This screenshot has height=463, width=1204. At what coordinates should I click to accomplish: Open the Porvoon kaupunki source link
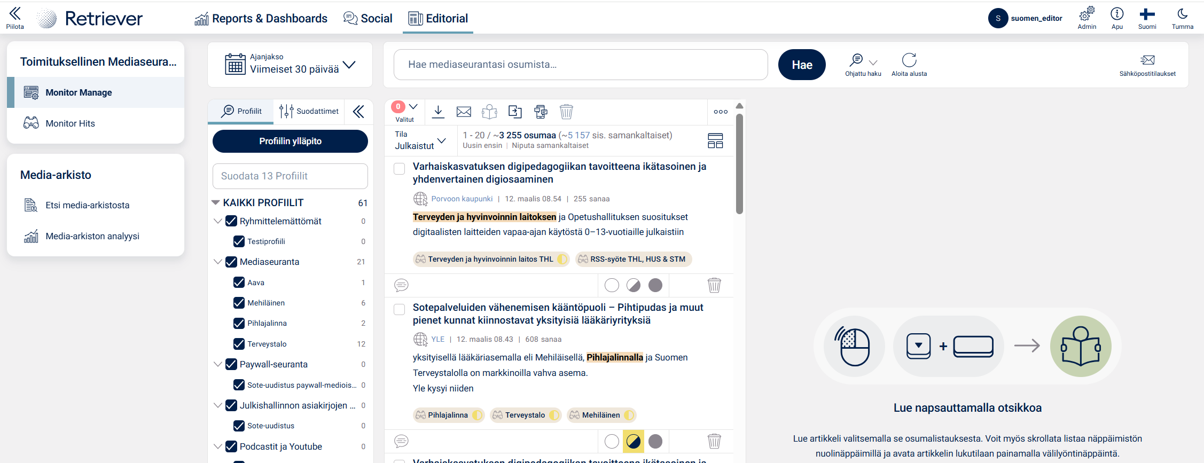point(462,199)
